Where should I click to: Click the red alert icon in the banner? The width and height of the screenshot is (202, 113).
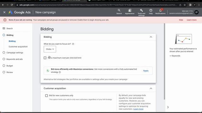pos(5,20)
